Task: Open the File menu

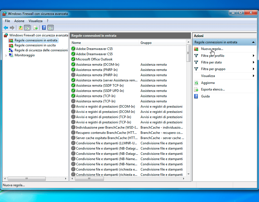Action: click(x=7, y=21)
